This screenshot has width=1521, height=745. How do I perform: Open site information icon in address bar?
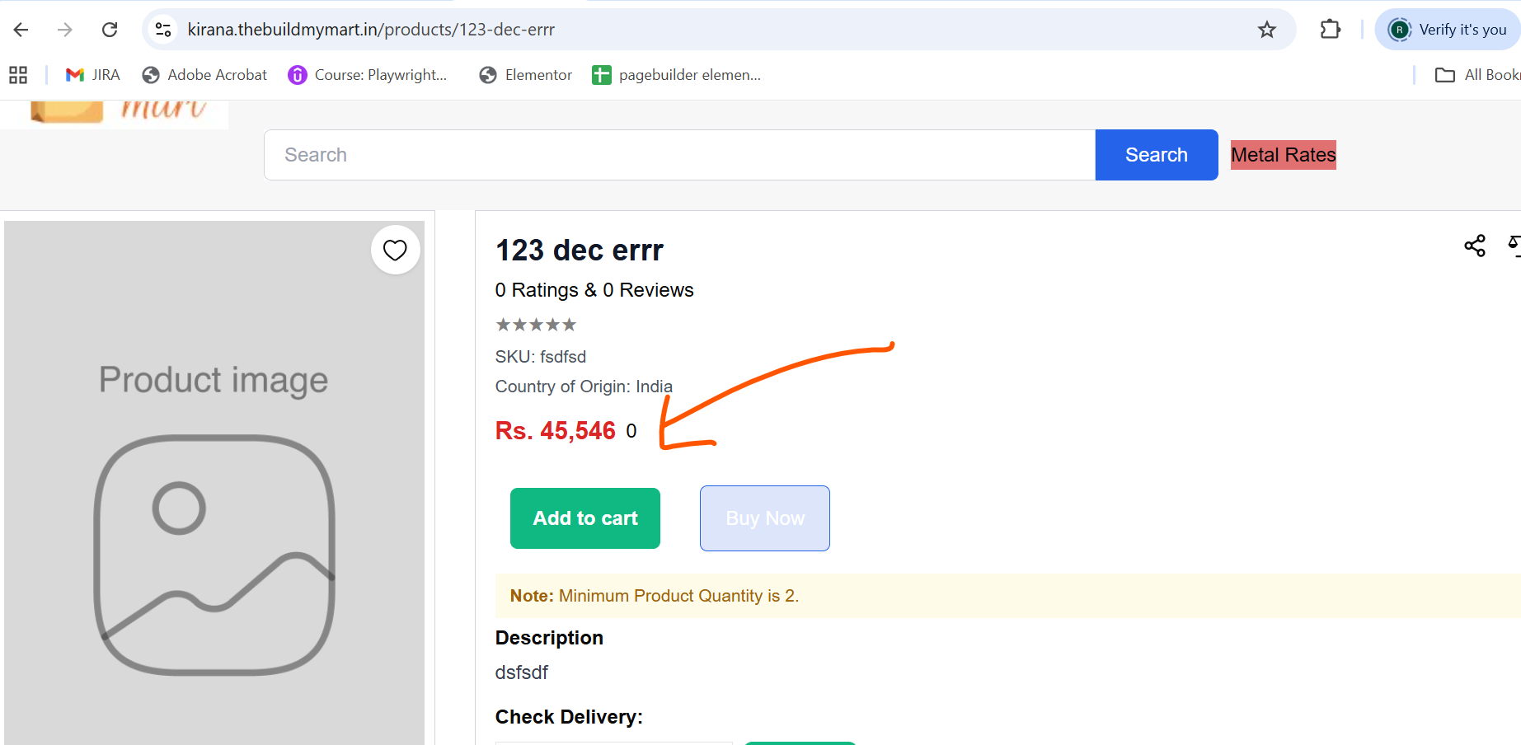click(163, 30)
